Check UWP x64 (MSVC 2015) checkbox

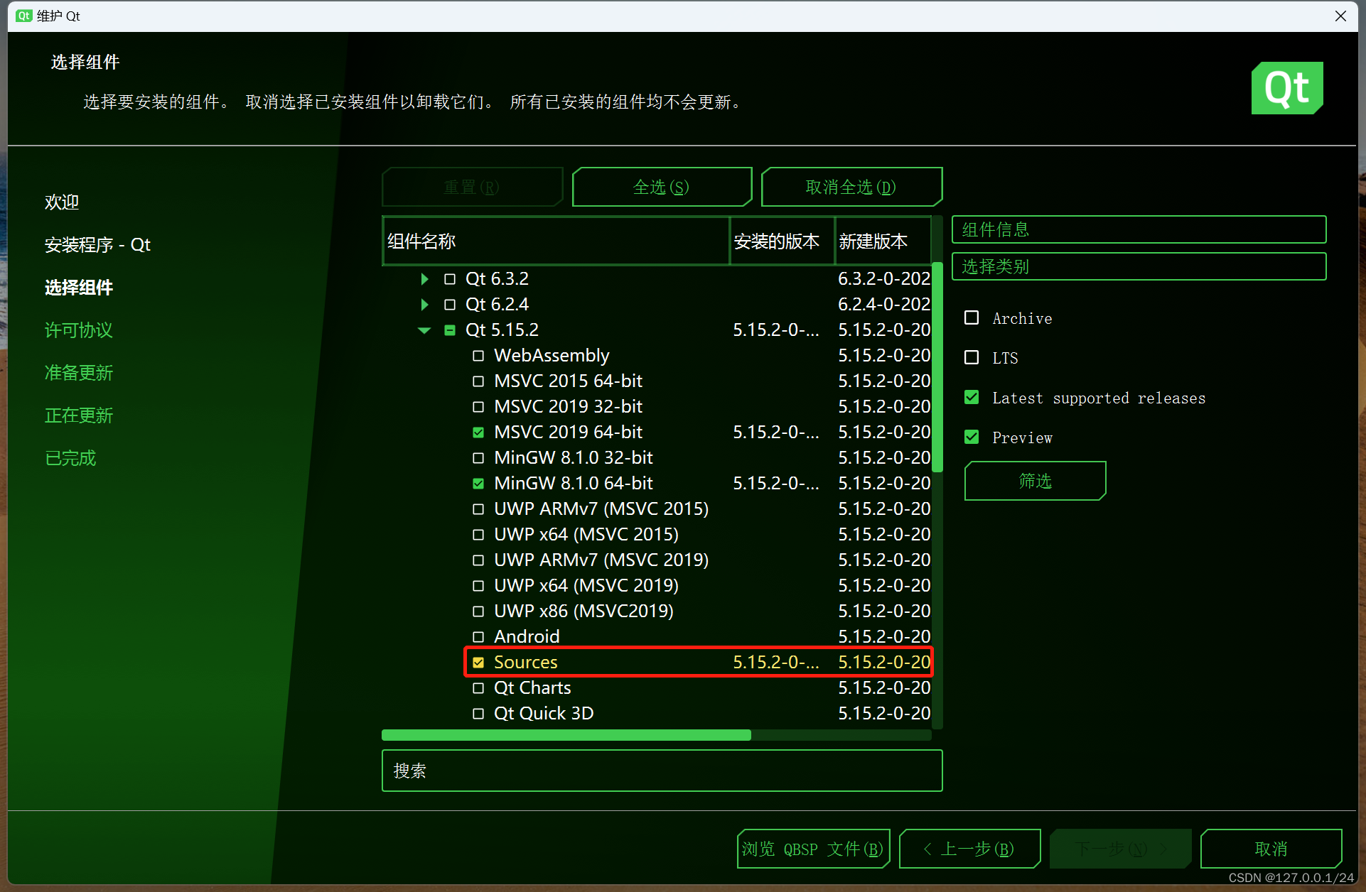coord(478,535)
